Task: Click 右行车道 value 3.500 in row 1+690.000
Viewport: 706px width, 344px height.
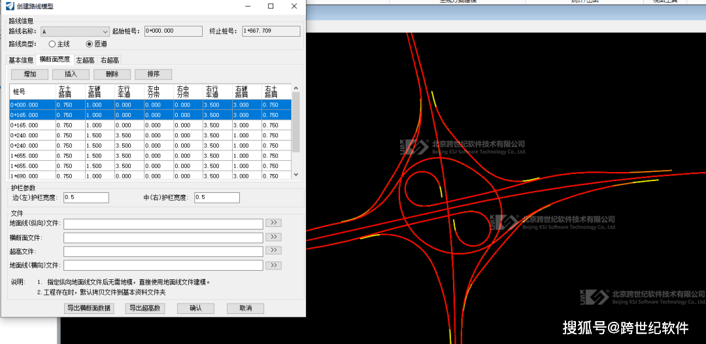Action: [218, 176]
